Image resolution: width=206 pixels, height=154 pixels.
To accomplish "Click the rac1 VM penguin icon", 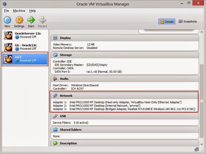I will 8,59.
